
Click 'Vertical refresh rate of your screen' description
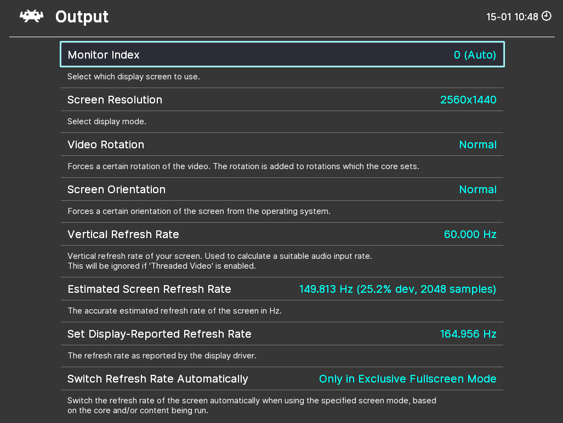point(220,261)
